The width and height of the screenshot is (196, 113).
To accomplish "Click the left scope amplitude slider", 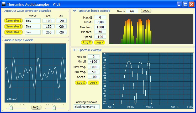I will pyautogui.click(x=11, y=107).
